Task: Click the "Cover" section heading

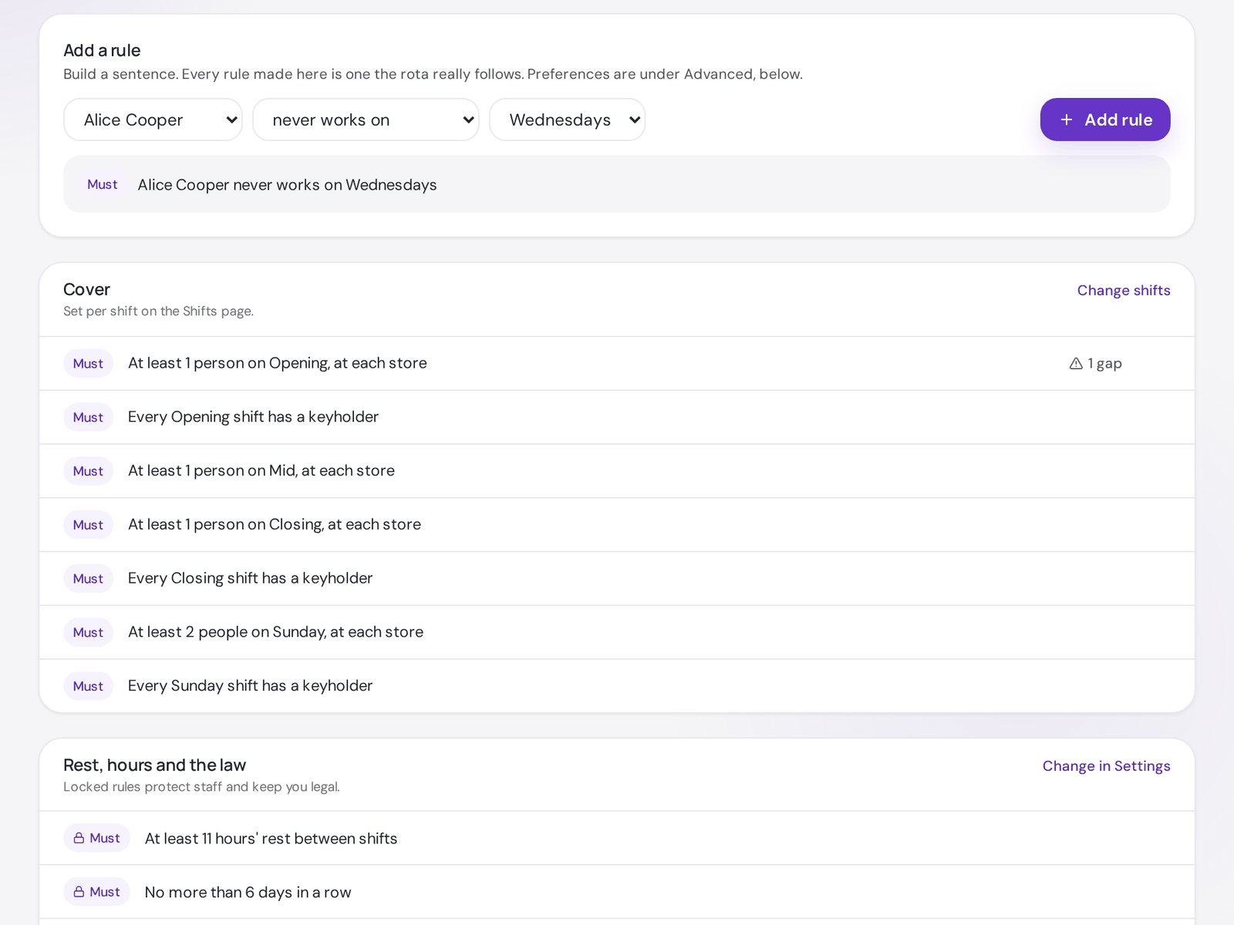Action: pos(86,290)
